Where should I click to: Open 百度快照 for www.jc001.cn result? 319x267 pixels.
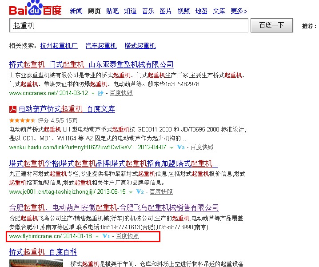coord(161,192)
